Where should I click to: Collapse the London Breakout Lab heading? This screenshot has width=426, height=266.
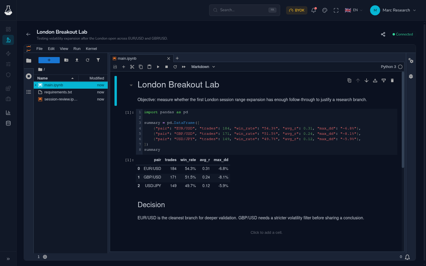point(131,85)
